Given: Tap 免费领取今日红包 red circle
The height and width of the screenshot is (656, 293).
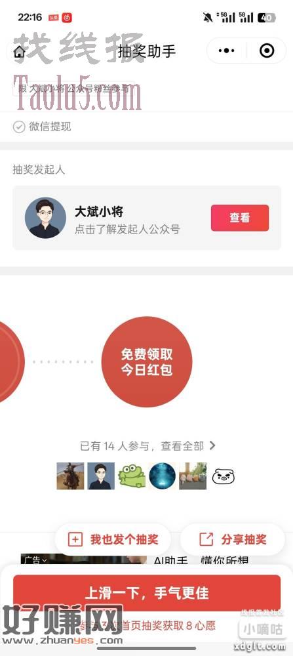Looking at the screenshot, I should (x=147, y=362).
